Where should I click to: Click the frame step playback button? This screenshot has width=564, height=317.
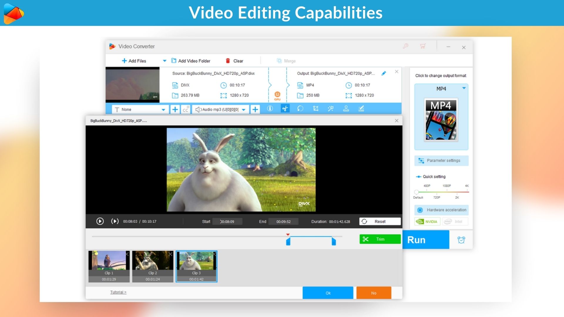pyautogui.click(x=115, y=221)
